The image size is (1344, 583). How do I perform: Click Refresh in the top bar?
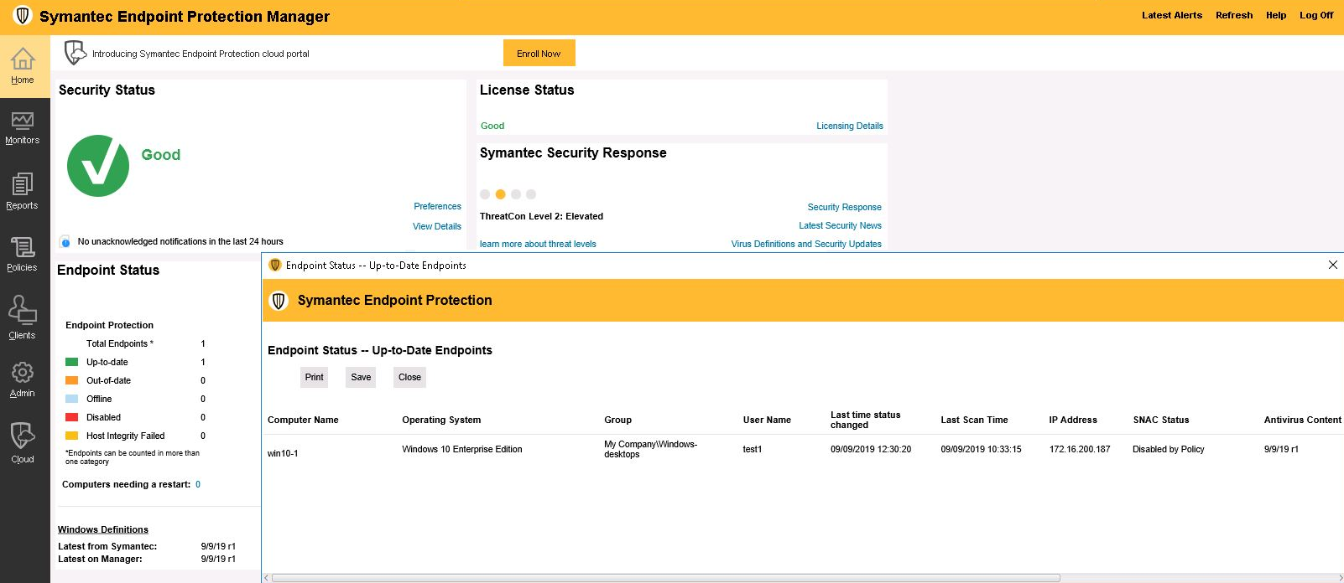[1233, 15]
